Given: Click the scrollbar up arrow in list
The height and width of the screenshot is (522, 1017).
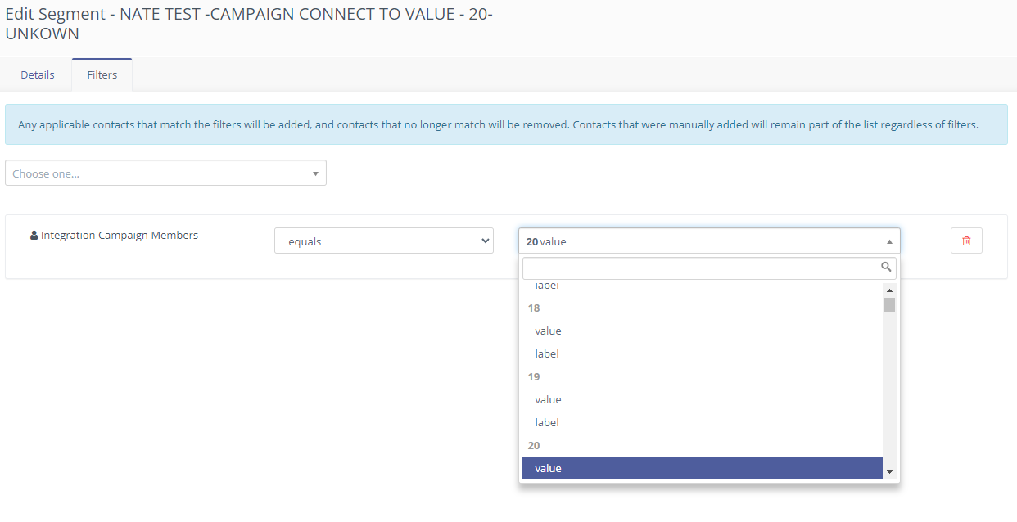Looking at the screenshot, I should [889, 290].
